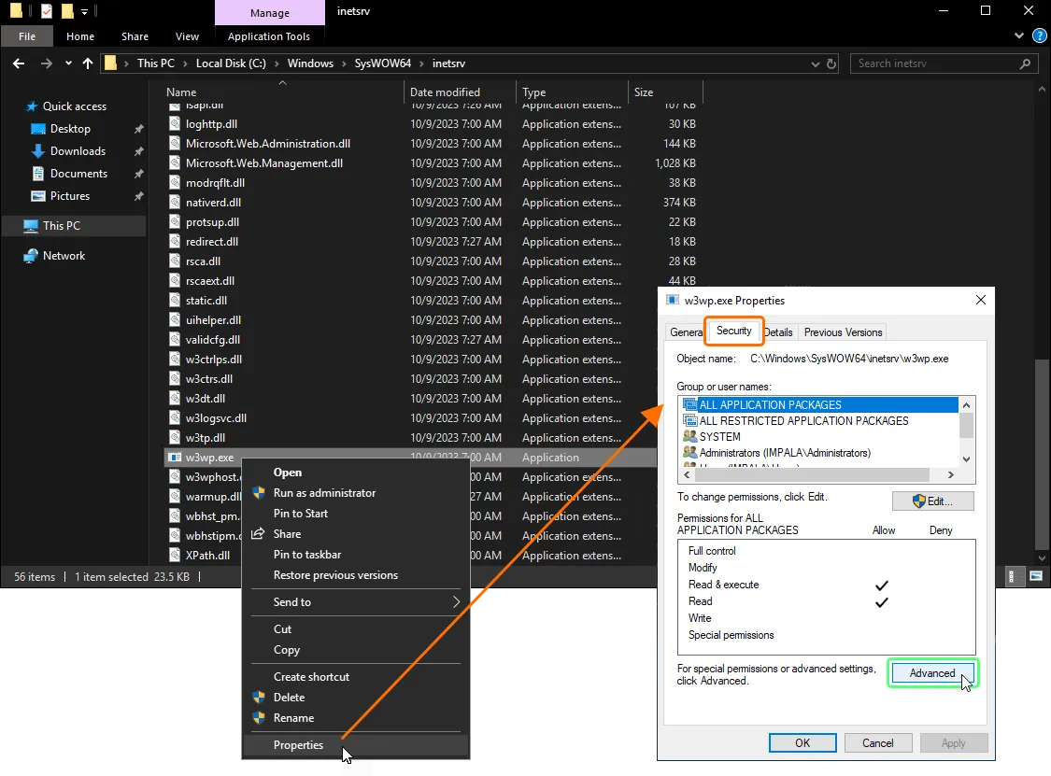Expand the address bar history dropdown

(815, 64)
